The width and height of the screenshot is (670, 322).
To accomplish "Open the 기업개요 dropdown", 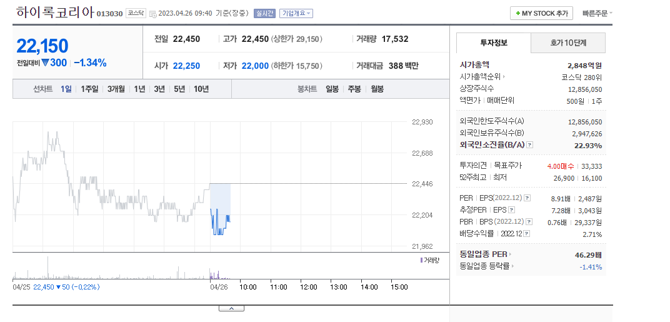I will coord(296,13).
